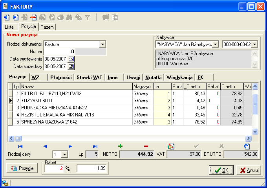Open the Płatności tab
Screen dimensions: 267x188
point(61,77)
